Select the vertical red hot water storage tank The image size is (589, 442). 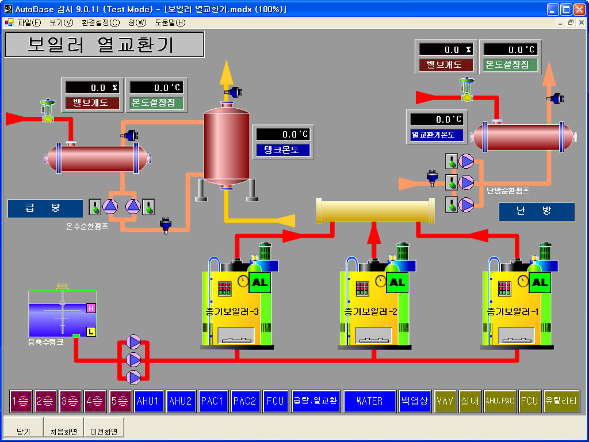(x=226, y=147)
